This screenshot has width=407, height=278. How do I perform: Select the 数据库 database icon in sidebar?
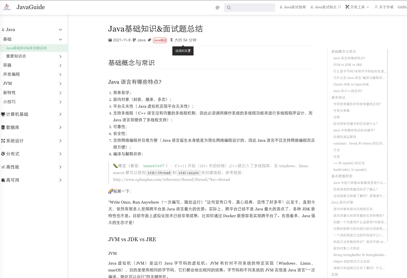click(3, 127)
